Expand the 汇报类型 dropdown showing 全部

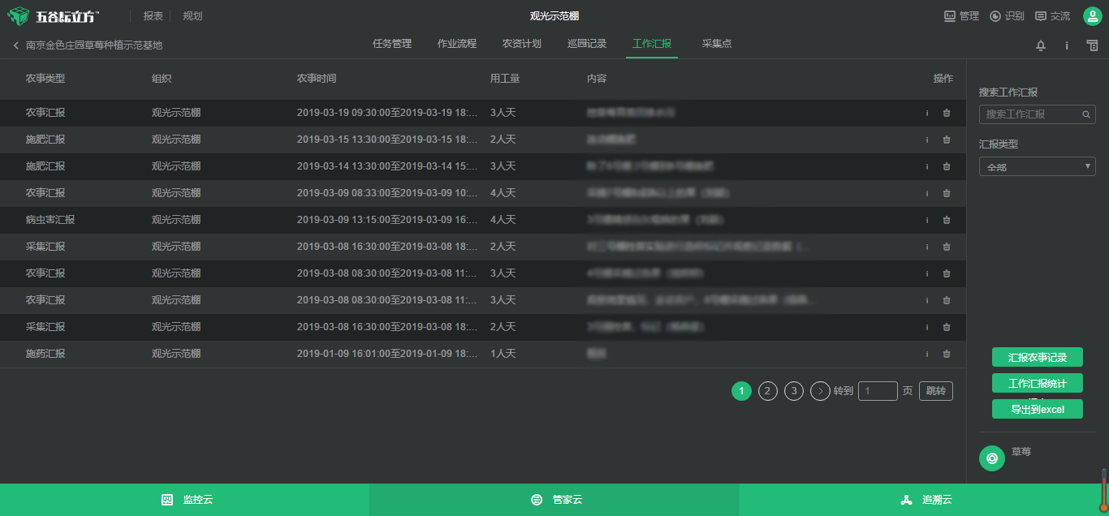click(x=1037, y=167)
